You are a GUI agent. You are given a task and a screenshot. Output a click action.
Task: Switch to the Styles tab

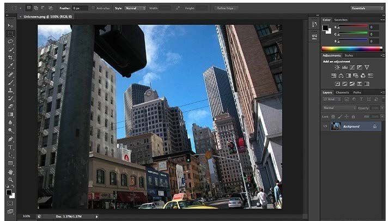[349, 55]
